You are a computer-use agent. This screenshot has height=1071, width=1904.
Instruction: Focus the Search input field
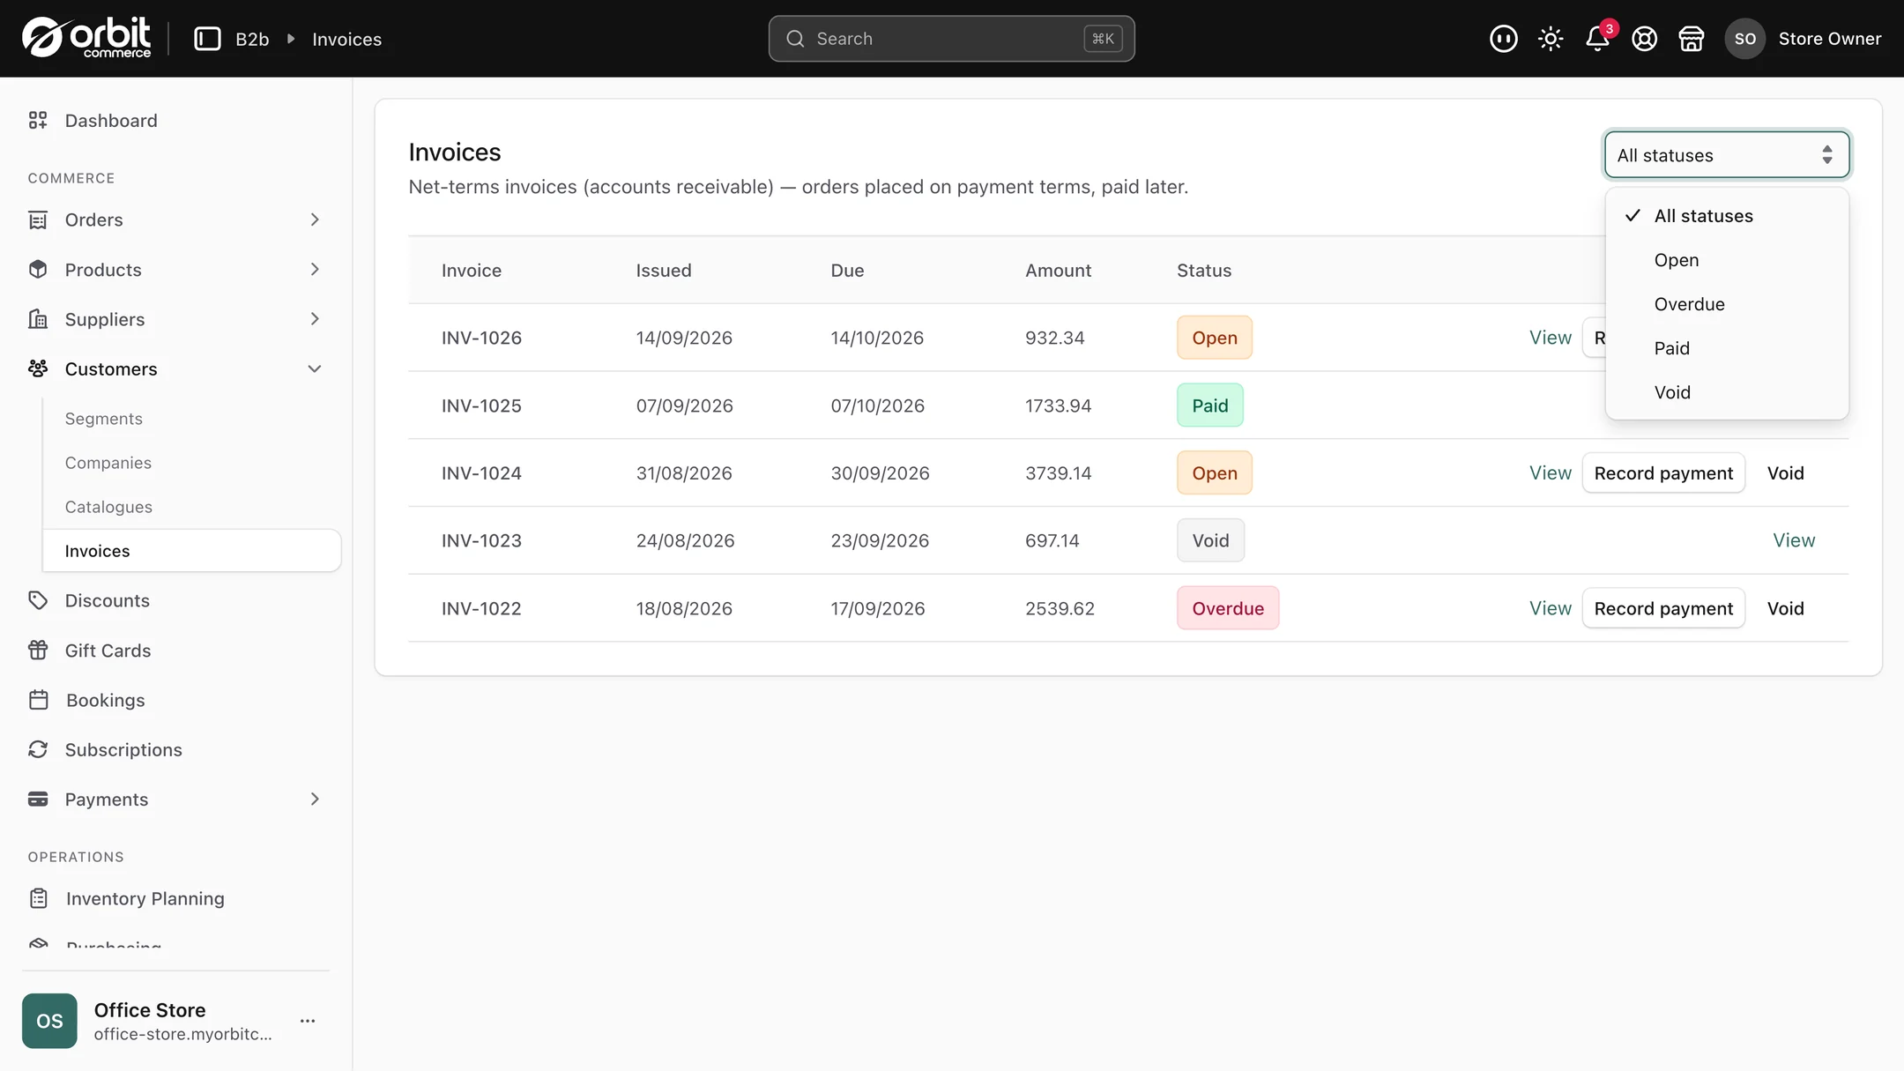[951, 39]
